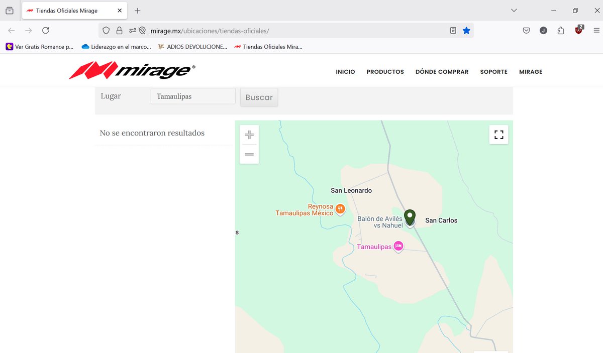Click the site security padlock icon
603x353 pixels.
coord(119,31)
